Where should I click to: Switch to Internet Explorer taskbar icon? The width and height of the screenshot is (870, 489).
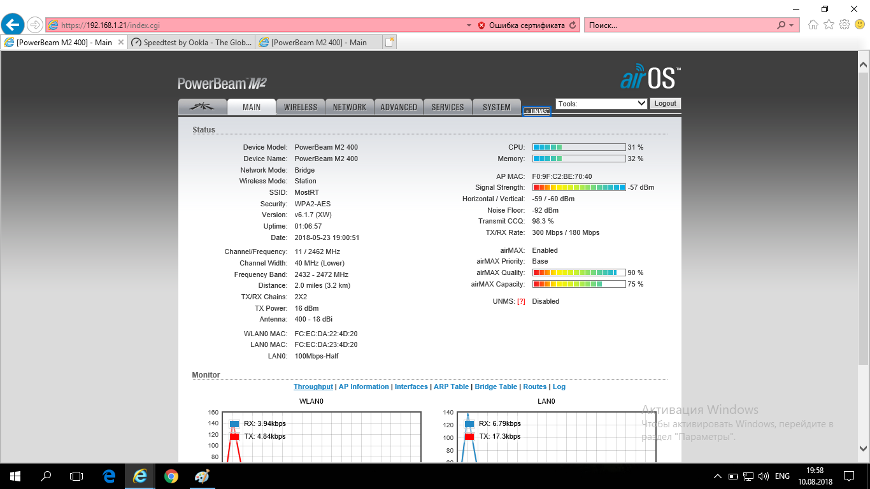tap(139, 476)
